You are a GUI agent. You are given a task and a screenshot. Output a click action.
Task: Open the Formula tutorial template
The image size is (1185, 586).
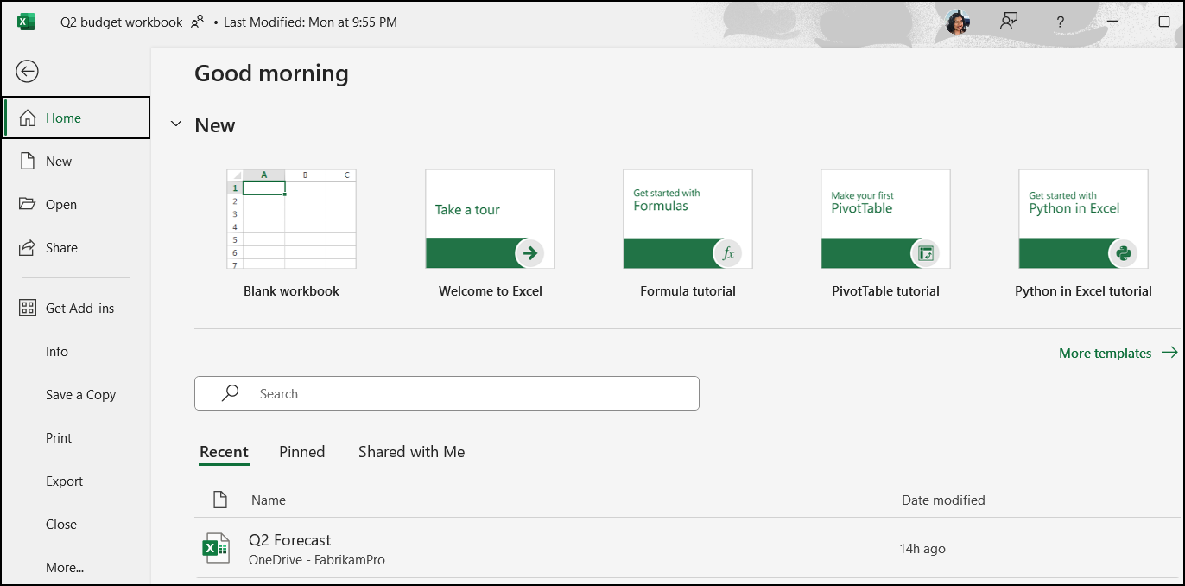click(x=687, y=219)
